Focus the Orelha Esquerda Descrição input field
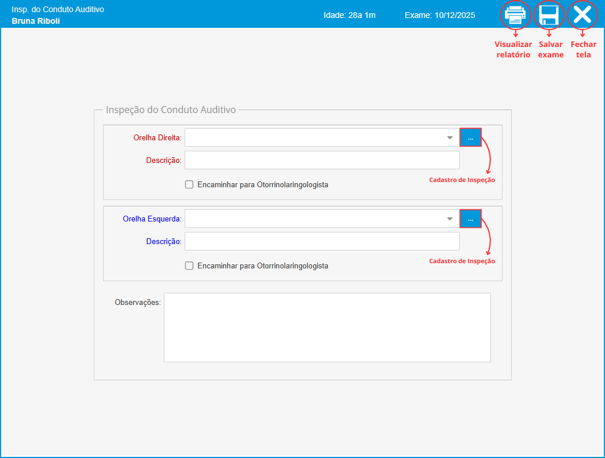The width and height of the screenshot is (605, 458). coord(321,241)
